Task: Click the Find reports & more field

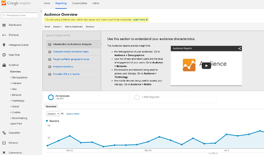Action: [x=20, y=15]
